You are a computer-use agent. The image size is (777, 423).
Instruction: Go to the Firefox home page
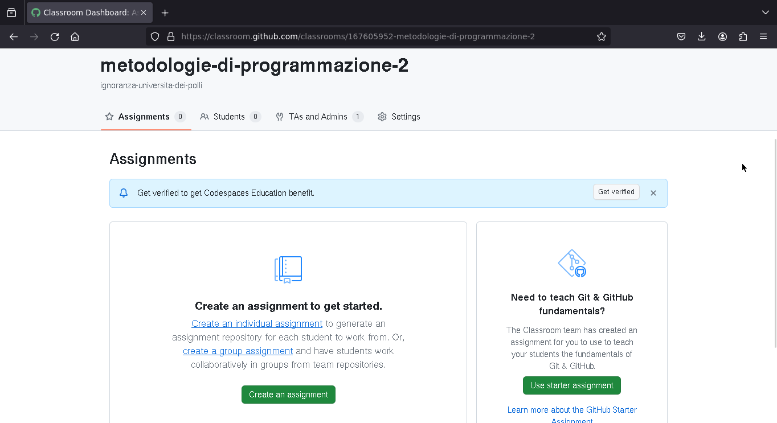75,36
